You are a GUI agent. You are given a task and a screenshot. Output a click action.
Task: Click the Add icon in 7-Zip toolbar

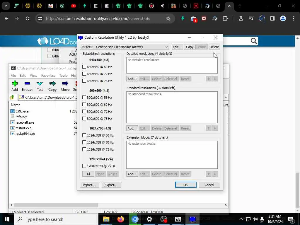click(15, 83)
